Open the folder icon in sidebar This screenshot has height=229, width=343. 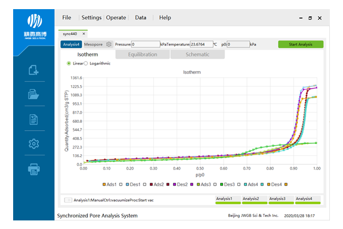34,95
